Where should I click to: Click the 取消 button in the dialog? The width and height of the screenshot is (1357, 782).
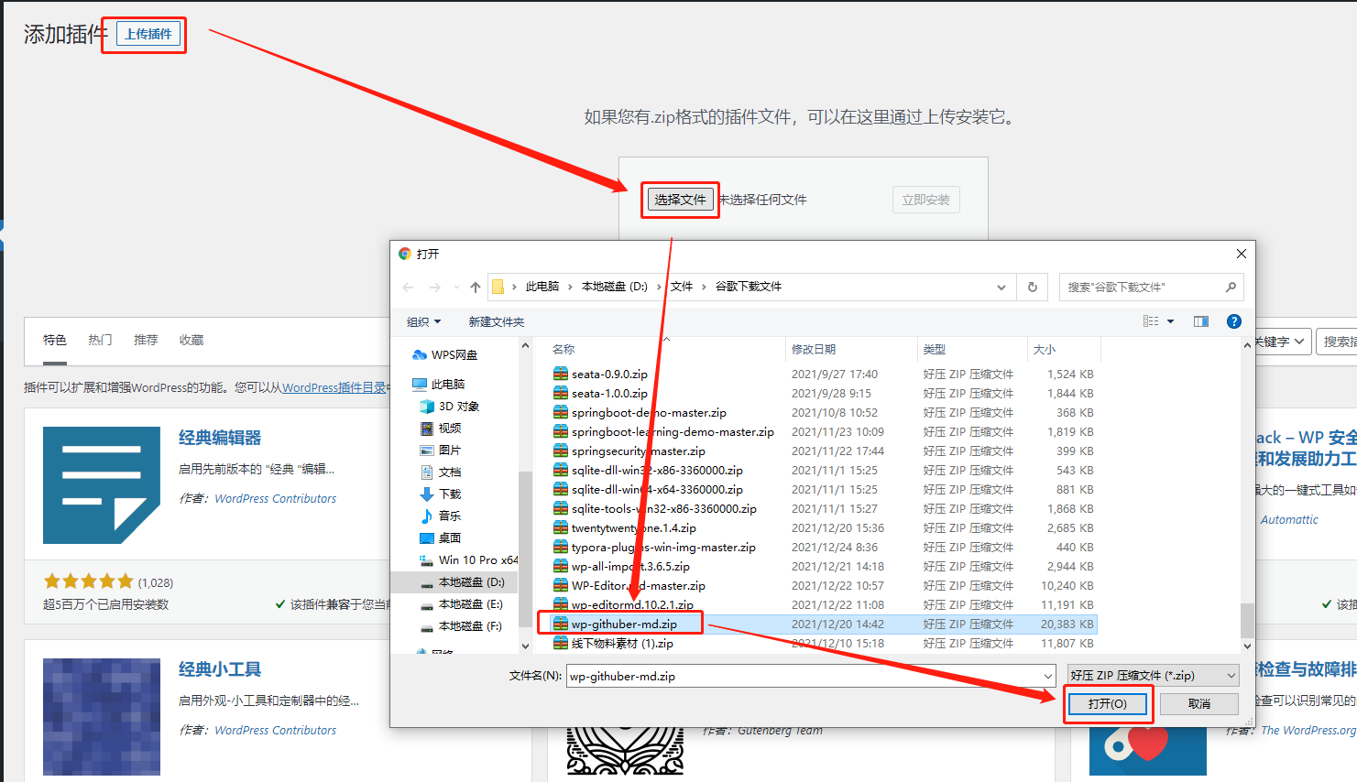[1199, 703]
